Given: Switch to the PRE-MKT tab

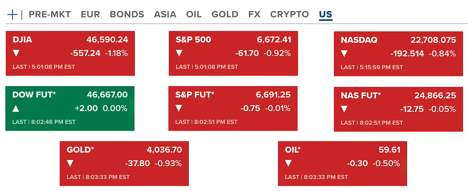Looking at the screenshot, I should click(50, 14).
